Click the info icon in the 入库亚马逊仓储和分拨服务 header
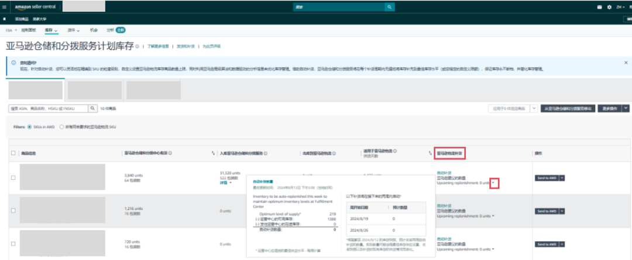The image size is (632, 260). (x=266, y=153)
